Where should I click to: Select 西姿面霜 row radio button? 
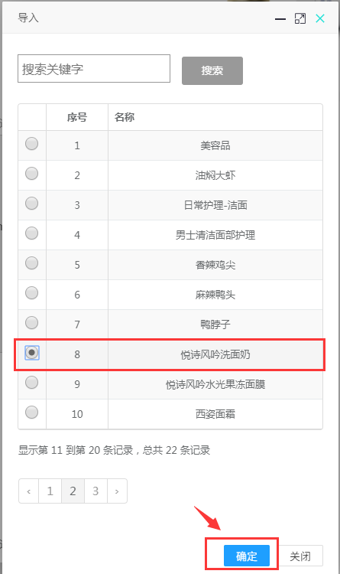[x=32, y=413]
